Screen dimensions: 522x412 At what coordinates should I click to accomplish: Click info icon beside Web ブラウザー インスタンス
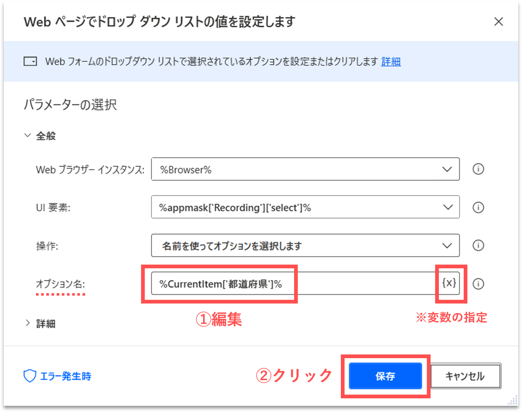(x=478, y=169)
